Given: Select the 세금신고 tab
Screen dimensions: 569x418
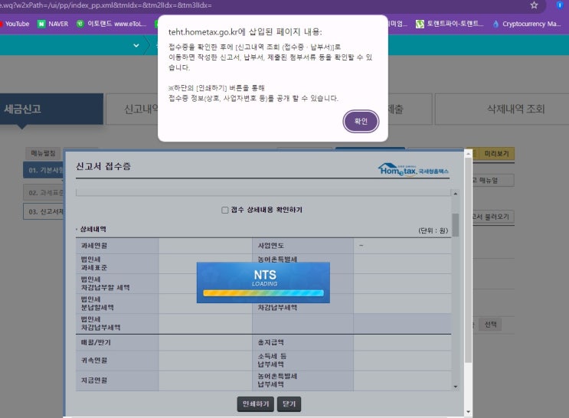Looking at the screenshot, I should click(51, 109).
